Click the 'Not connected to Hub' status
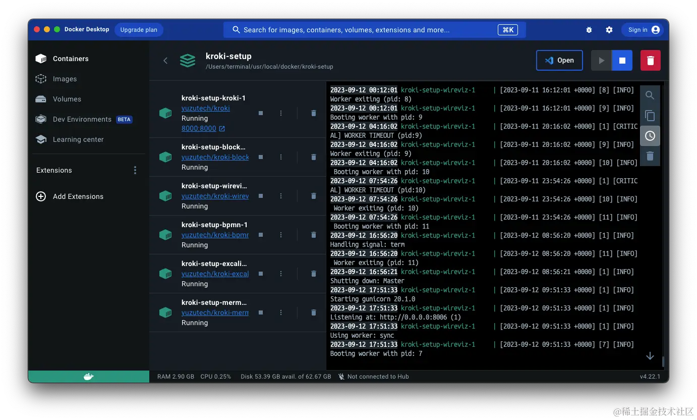 (x=373, y=377)
